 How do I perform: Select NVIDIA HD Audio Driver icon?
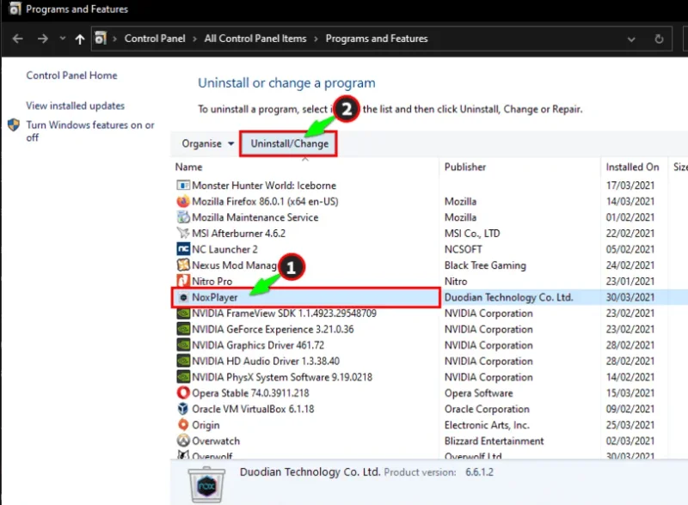pyautogui.click(x=183, y=361)
